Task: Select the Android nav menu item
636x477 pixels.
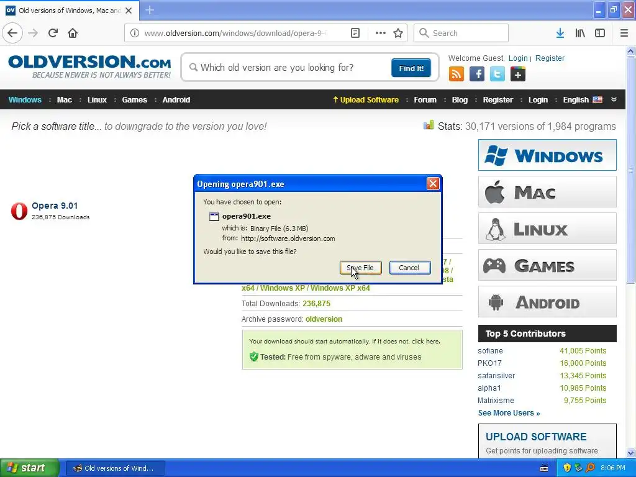Action: 176,100
